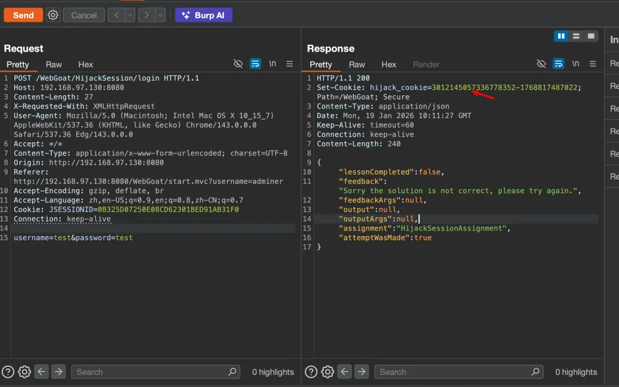
Task: Click the HTTP/1.1 200 status line
Action: click(343, 78)
